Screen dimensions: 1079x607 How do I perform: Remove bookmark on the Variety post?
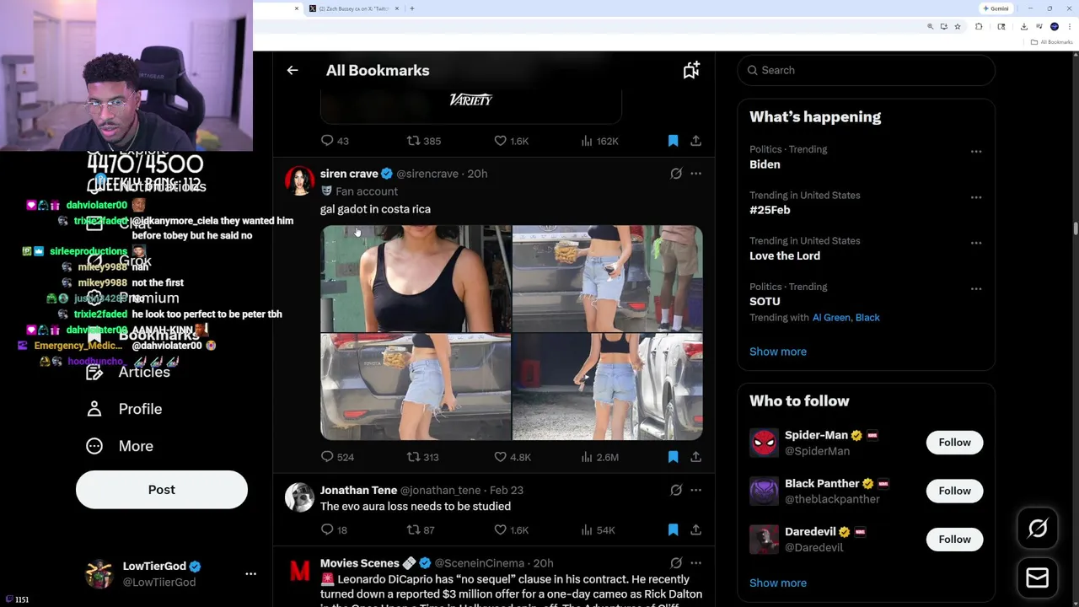(673, 141)
